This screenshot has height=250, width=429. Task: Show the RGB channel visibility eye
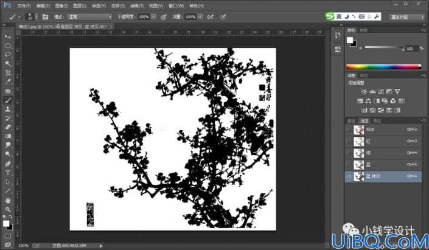349,130
